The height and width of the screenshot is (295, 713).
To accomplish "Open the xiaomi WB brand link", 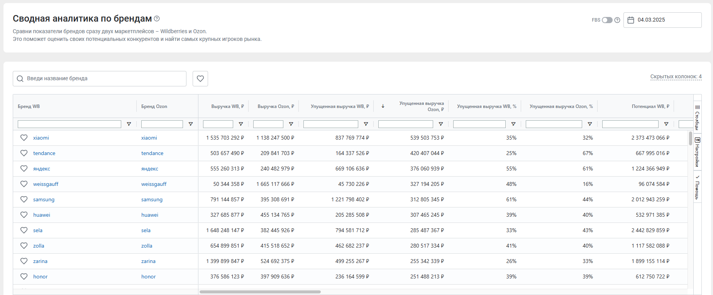I will pos(41,138).
